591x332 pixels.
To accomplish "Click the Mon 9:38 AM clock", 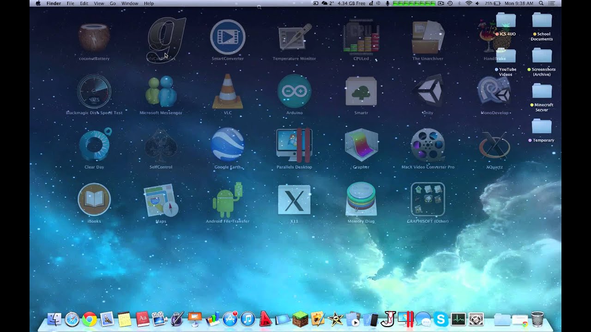I will click(x=519, y=3).
